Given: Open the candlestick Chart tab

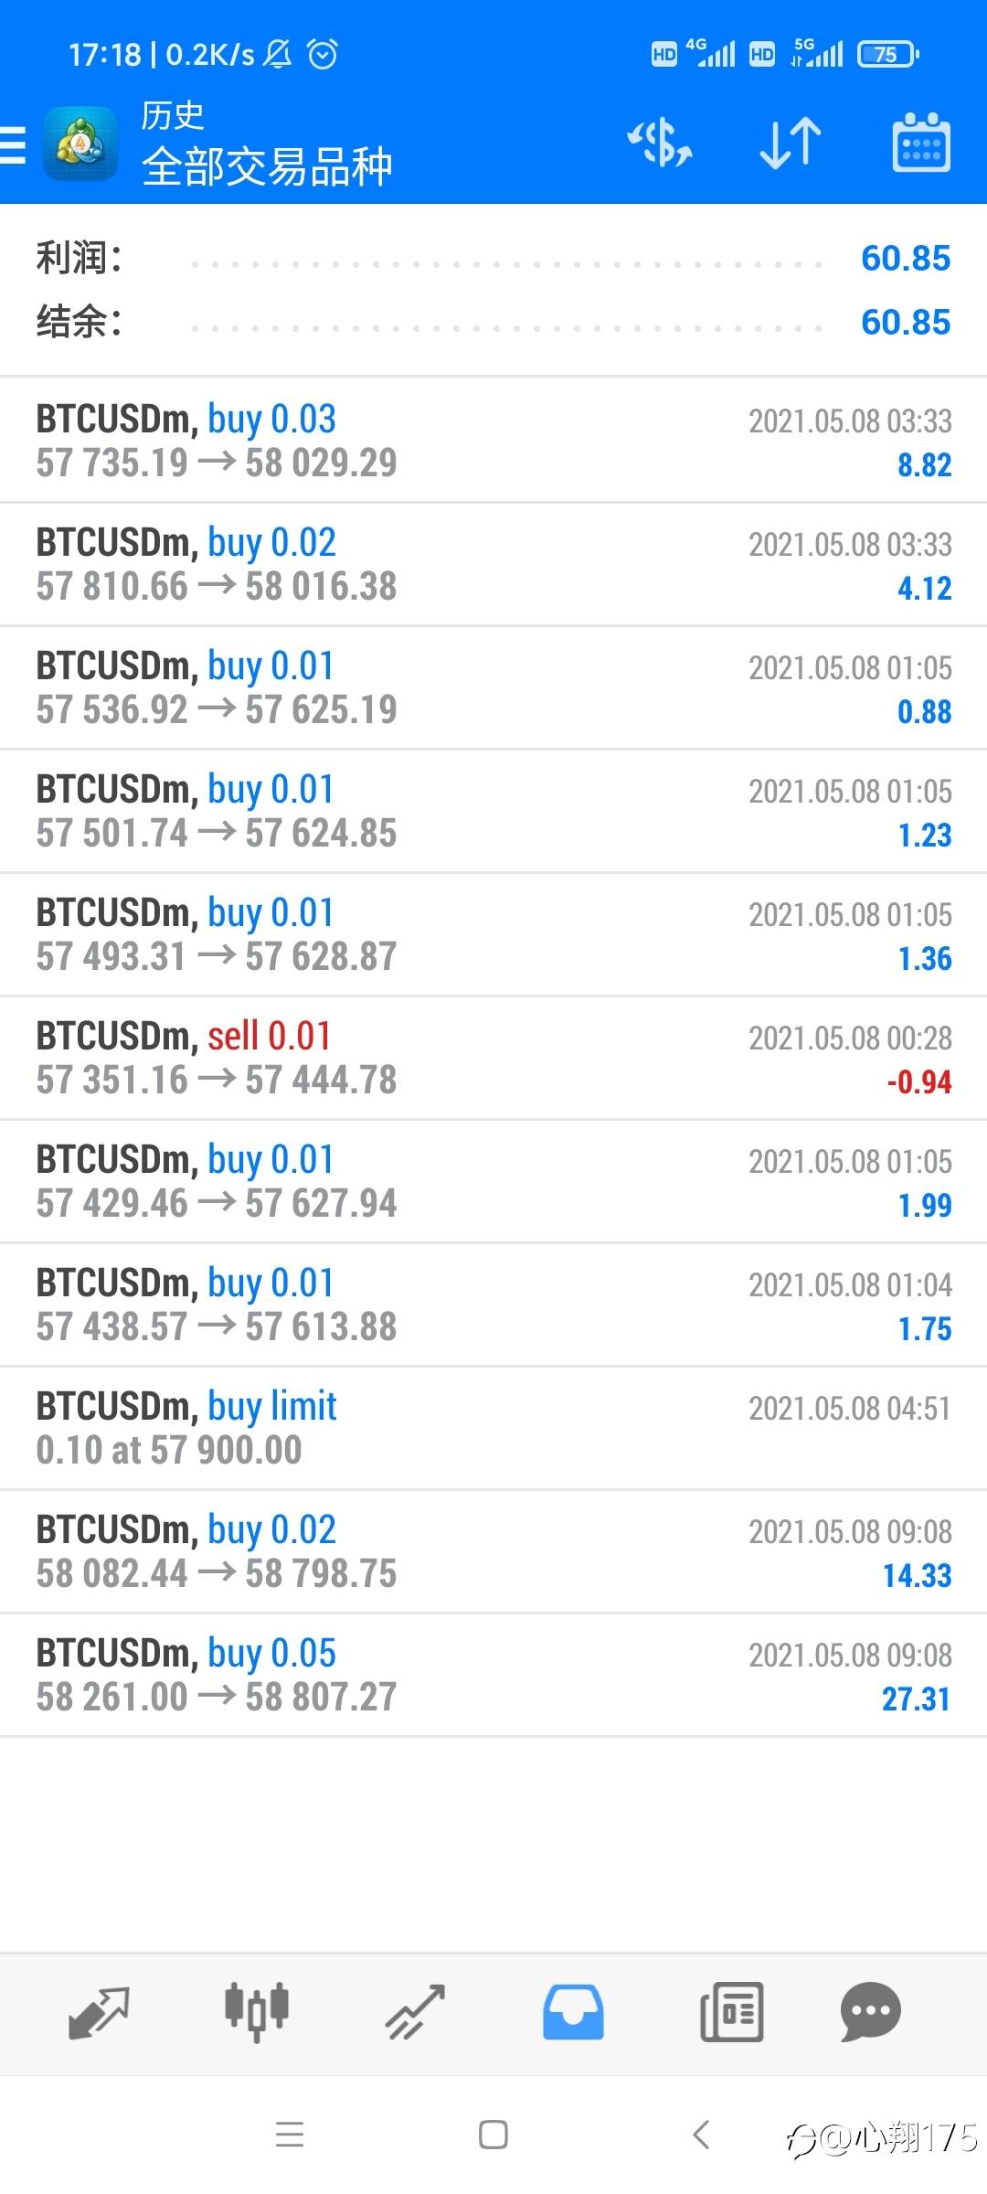Looking at the screenshot, I should (257, 2013).
